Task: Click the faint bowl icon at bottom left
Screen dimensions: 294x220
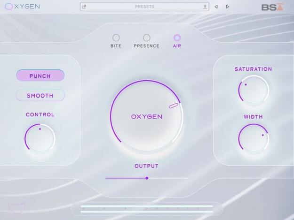Action: click(x=17, y=207)
